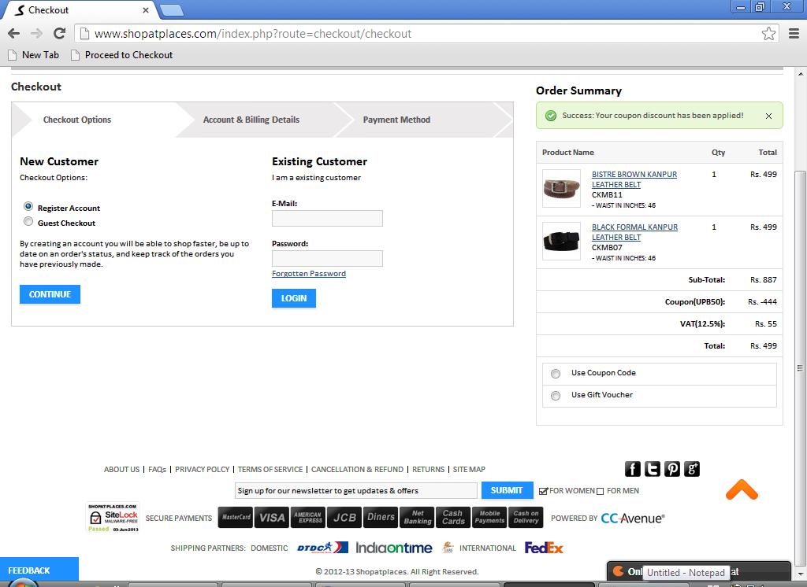This screenshot has width=807, height=587.
Task: Check the For Men checkbox
Action: click(601, 491)
